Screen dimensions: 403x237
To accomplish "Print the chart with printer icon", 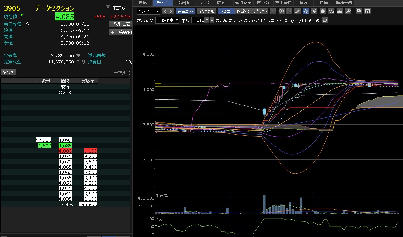I will (x=359, y=11).
